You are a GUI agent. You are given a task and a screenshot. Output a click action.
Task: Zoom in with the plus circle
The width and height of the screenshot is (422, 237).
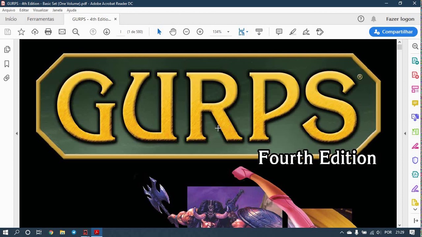click(x=200, y=32)
